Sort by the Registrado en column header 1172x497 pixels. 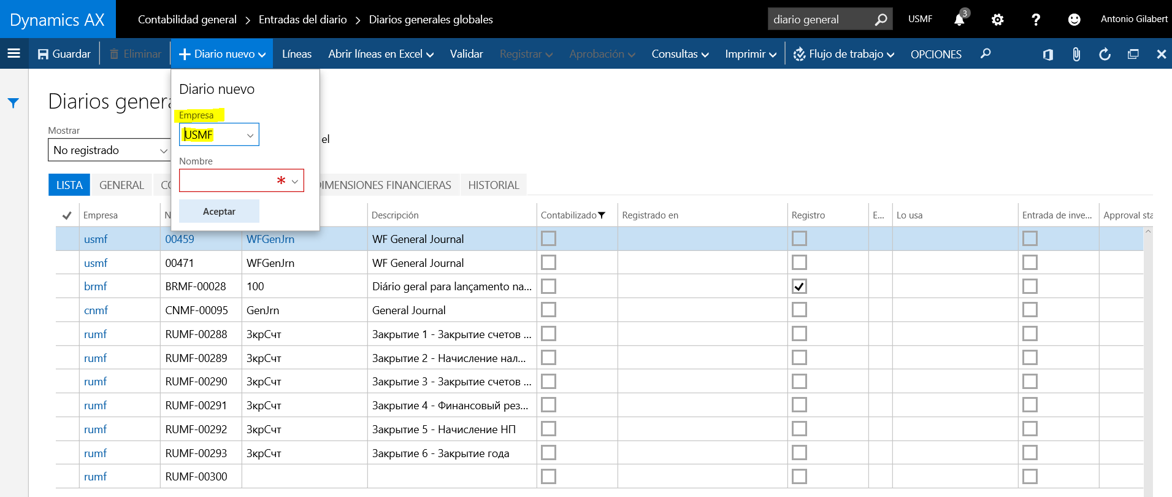(650, 215)
